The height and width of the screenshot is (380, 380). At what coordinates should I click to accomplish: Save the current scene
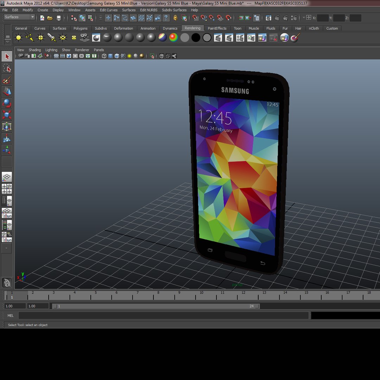pos(58,18)
